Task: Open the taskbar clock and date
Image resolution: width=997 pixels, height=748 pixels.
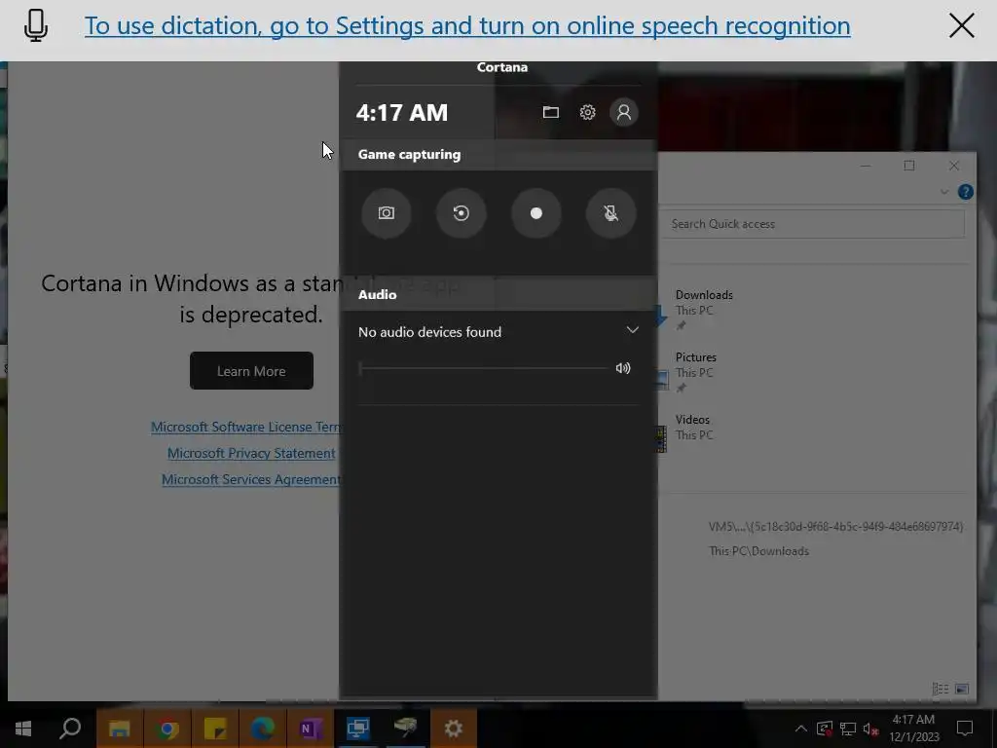Action: [913, 729]
